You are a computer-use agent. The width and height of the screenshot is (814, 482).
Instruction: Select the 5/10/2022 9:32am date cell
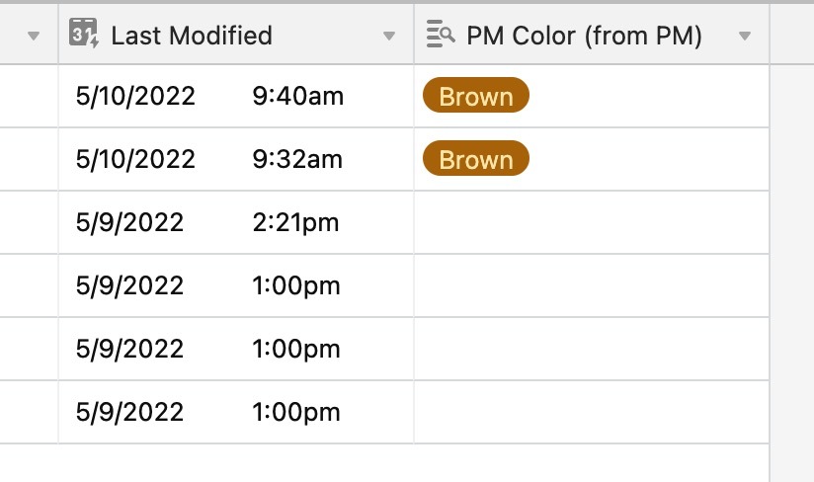[236, 159]
